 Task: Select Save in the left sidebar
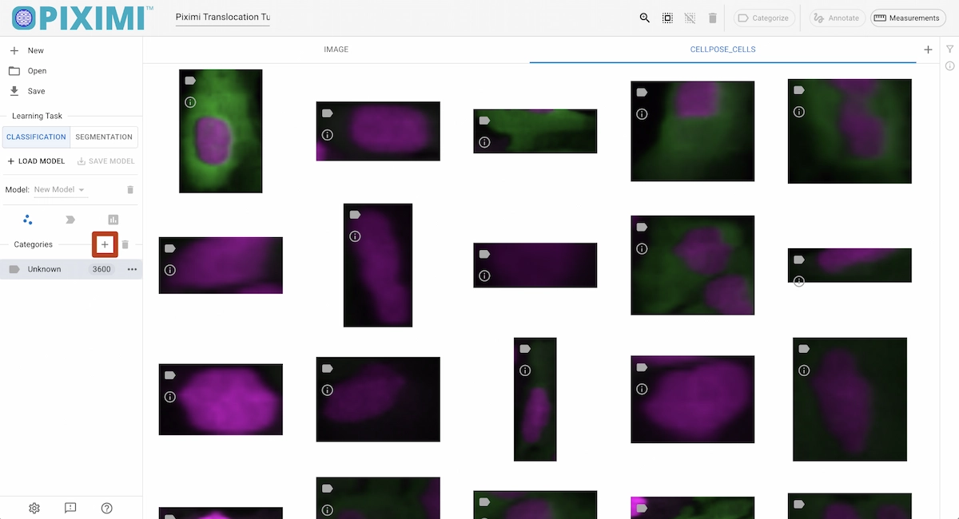[71, 91]
